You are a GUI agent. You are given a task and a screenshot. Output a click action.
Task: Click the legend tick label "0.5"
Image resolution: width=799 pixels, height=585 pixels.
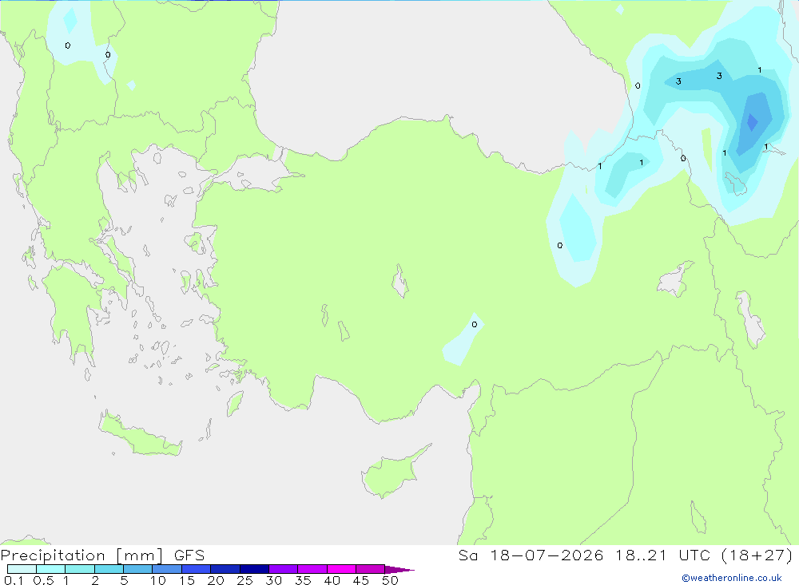click(43, 580)
